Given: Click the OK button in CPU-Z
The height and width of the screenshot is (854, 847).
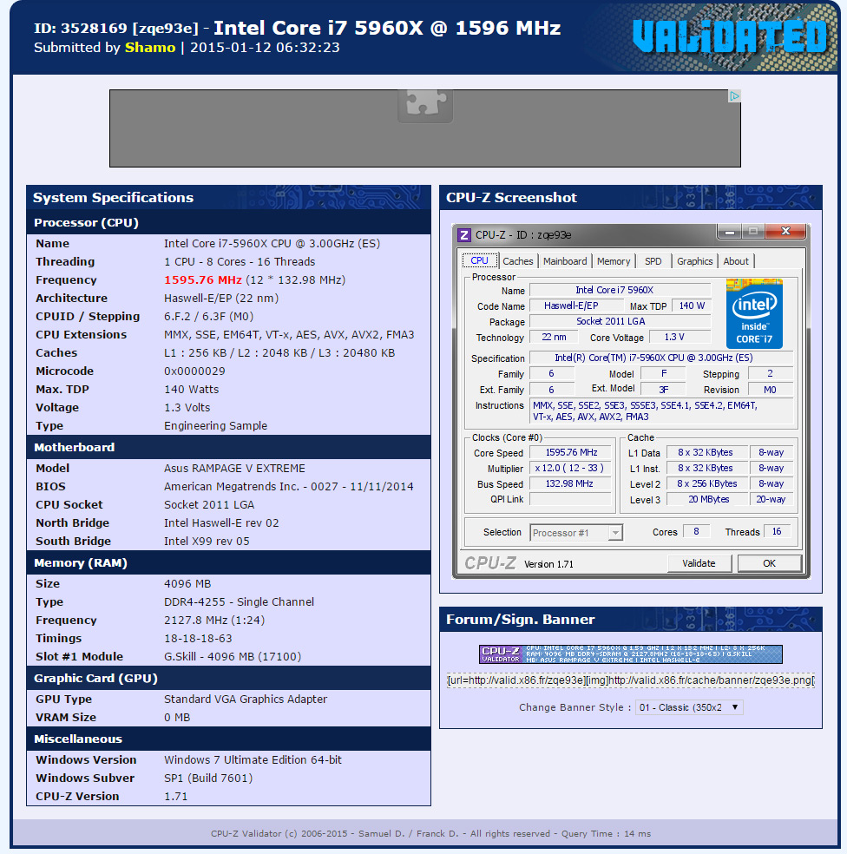Looking at the screenshot, I should pos(769,563).
